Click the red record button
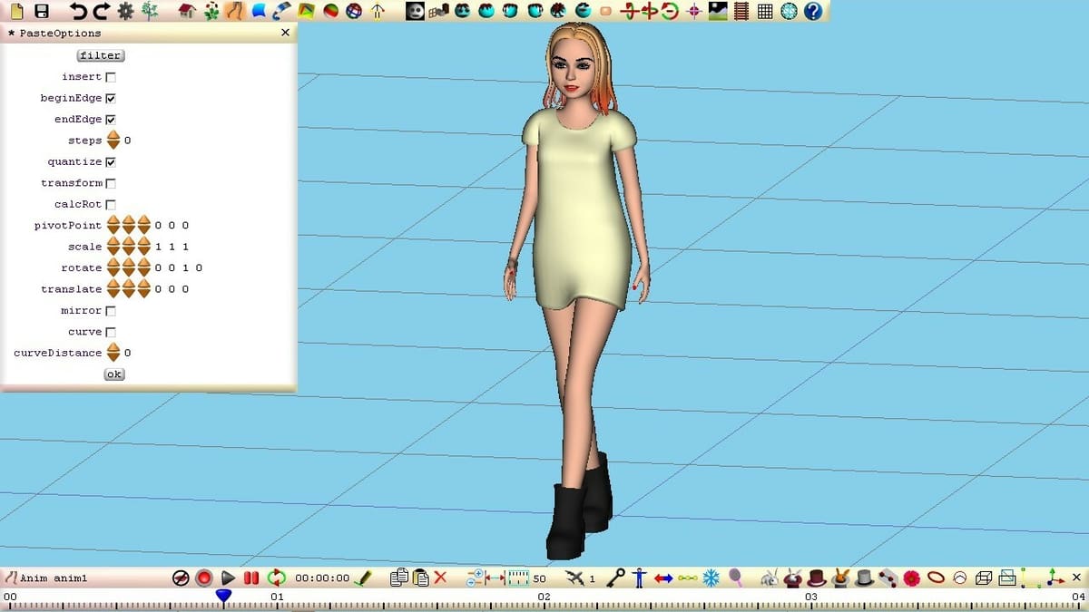 [x=204, y=578]
